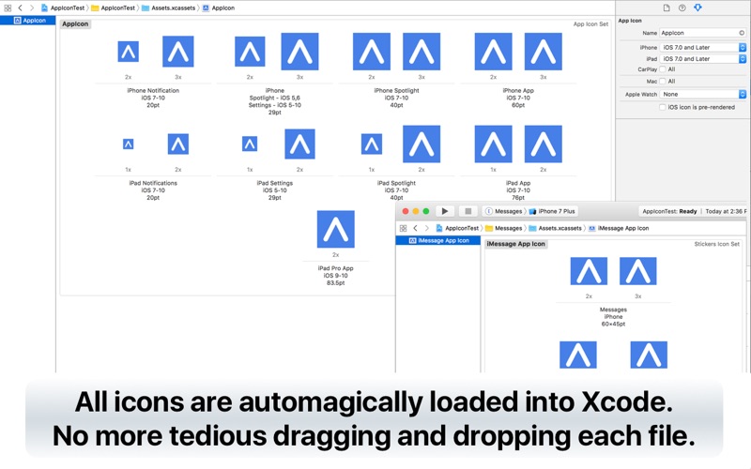
Task: Click the related items grid icon in main jump bar
Action: tap(8, 8)
